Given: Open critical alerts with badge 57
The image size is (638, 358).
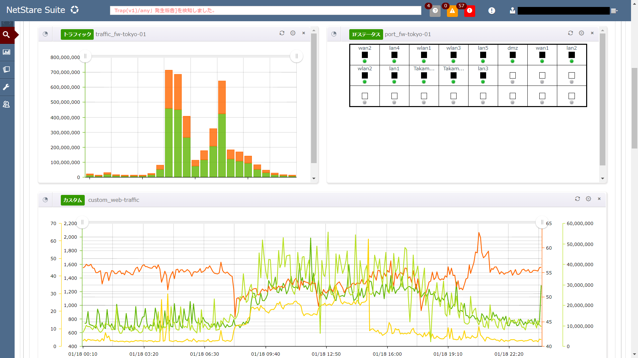Looking at the screenshot, I should [x=470, y=11].
